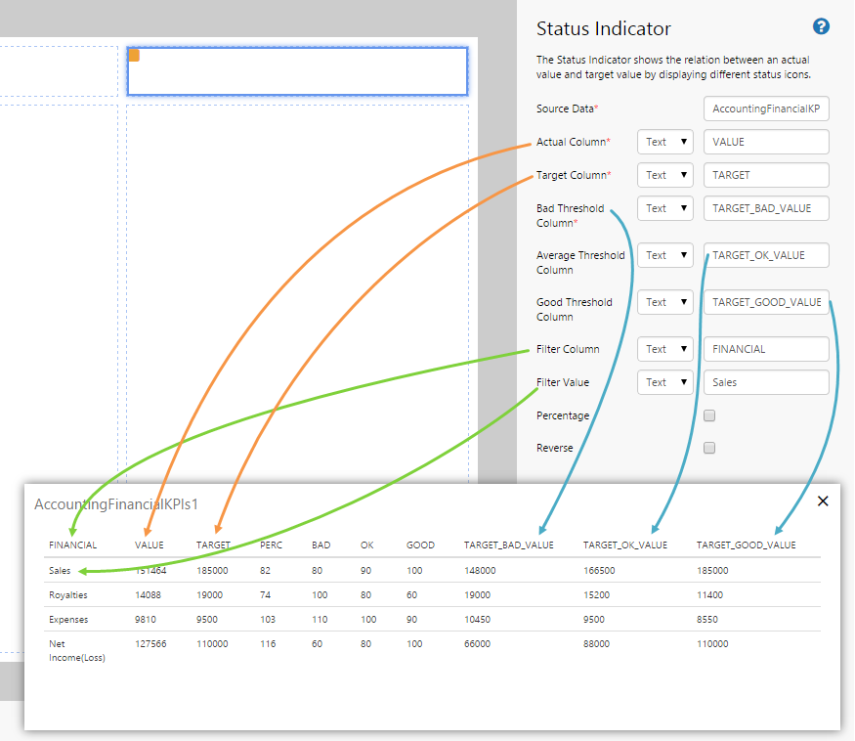Open Target Column type dropdown
This screenshot has height=741, width=855.
pyautogui.click(x=664, y=175)
